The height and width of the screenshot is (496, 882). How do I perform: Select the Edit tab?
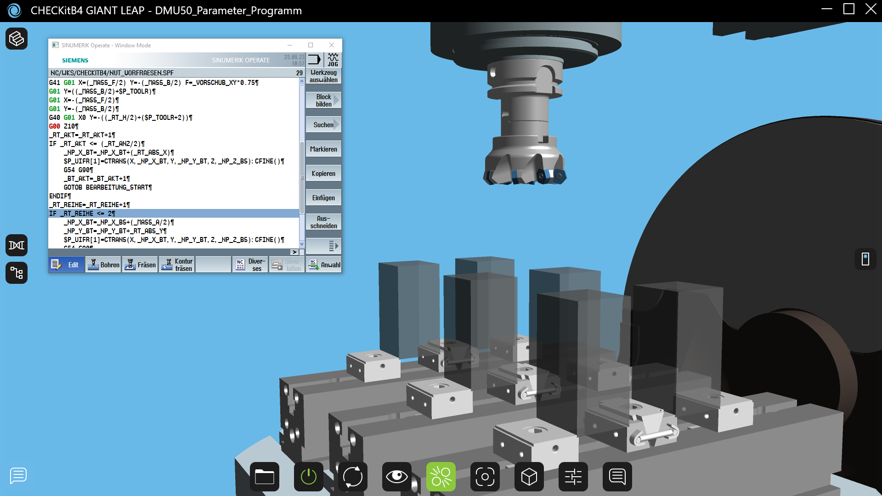tap(67, 265)
